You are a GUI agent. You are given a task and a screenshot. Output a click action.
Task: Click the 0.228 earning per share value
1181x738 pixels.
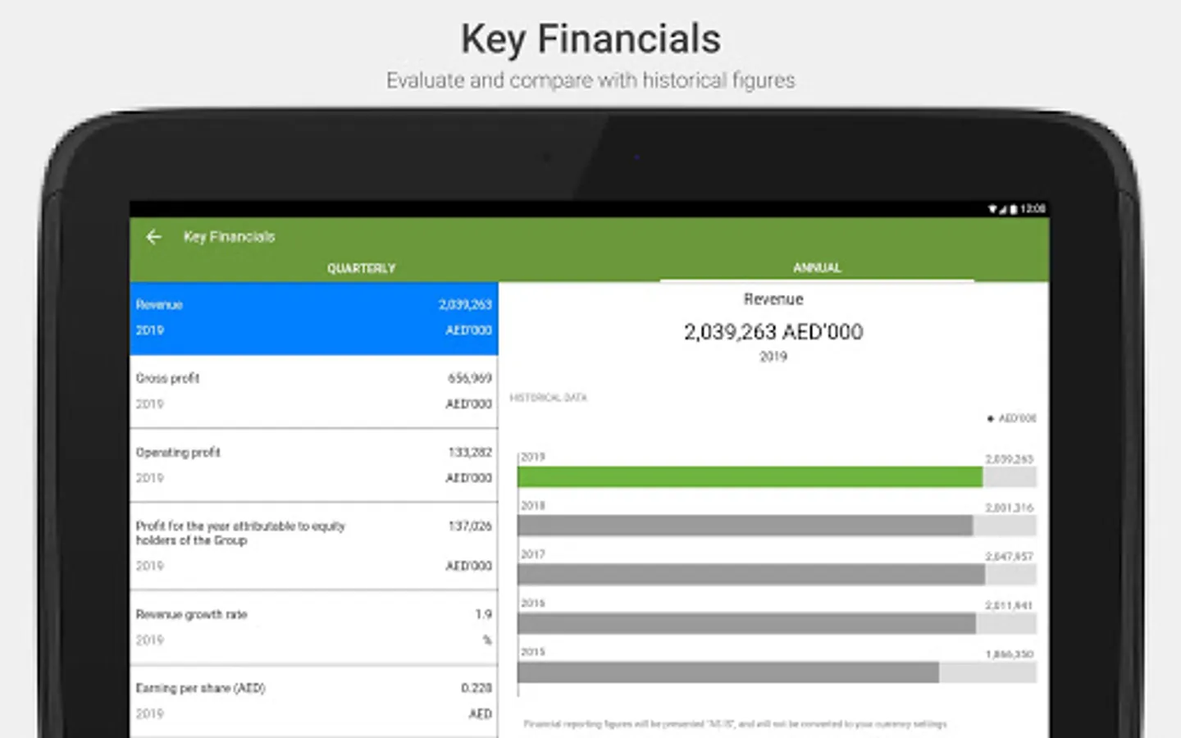click(477, 688)
